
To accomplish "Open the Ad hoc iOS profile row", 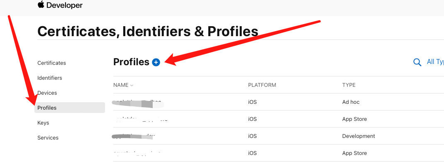I will [278, 102].
